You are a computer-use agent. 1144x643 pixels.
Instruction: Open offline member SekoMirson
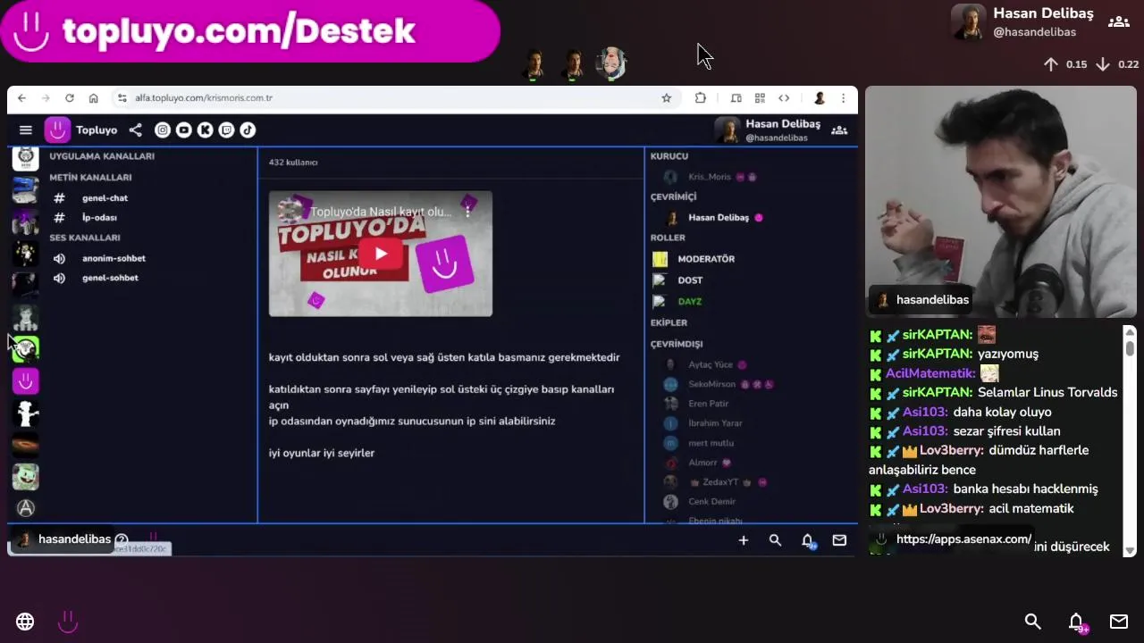[x=711, y=384]
